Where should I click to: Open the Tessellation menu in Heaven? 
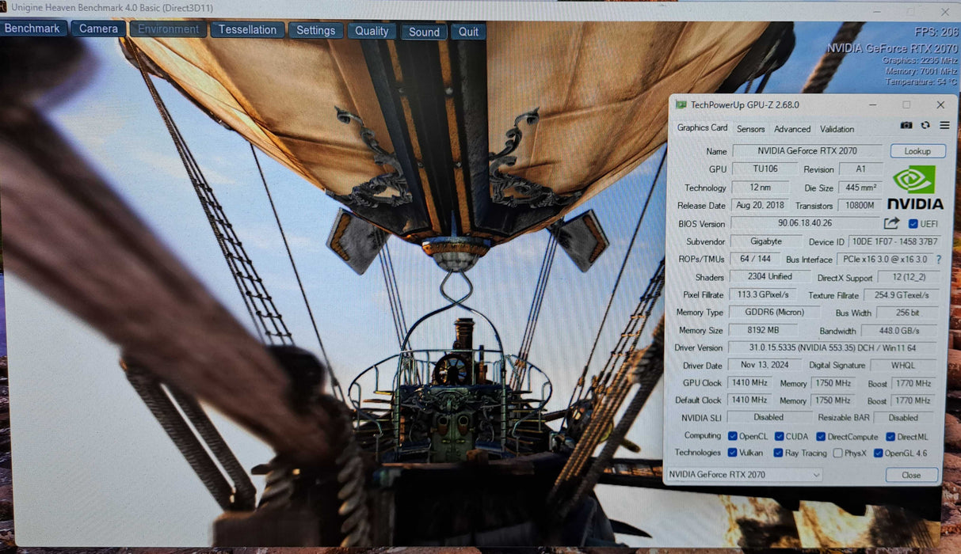pos(247,30)
